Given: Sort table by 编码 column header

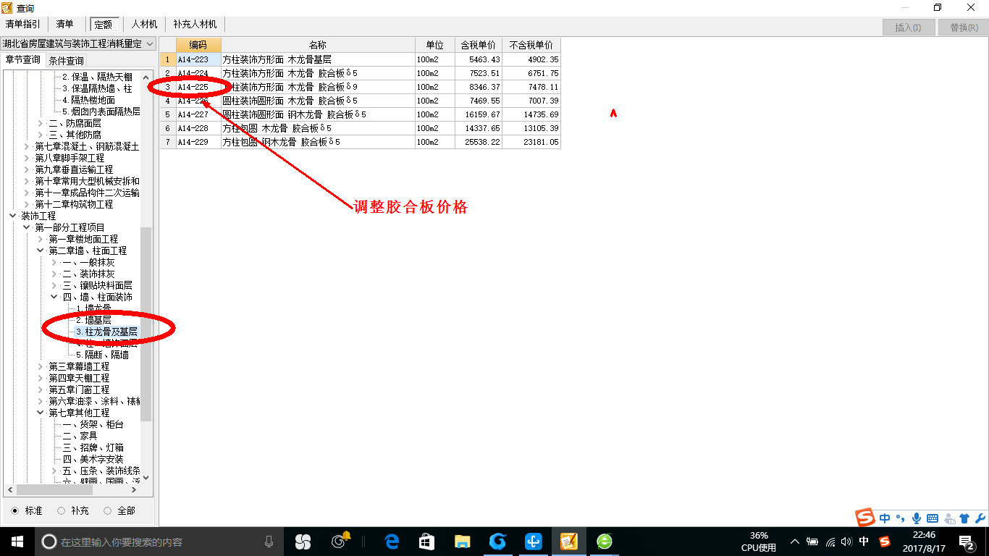Looking at the screenshot, I should tap(198, 45).
